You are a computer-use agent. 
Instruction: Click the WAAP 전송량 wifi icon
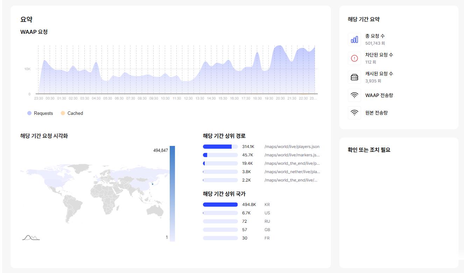click(354, 95)
